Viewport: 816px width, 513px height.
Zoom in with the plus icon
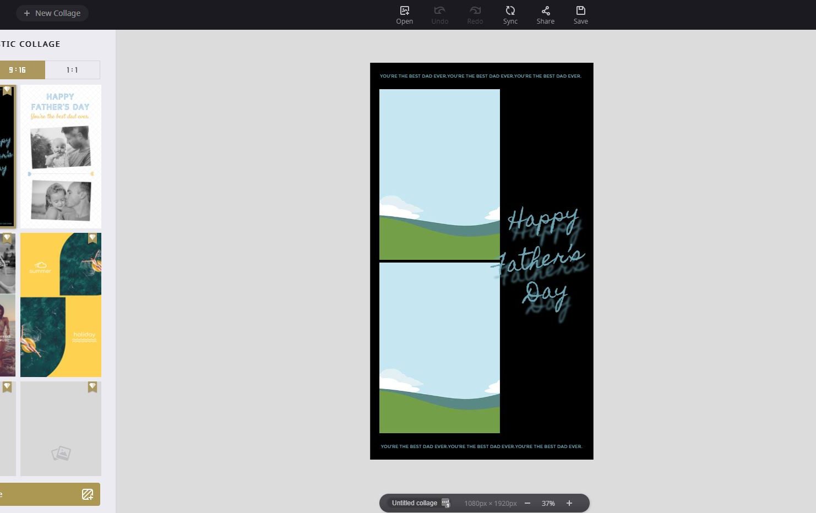click(x=569, y=503)
